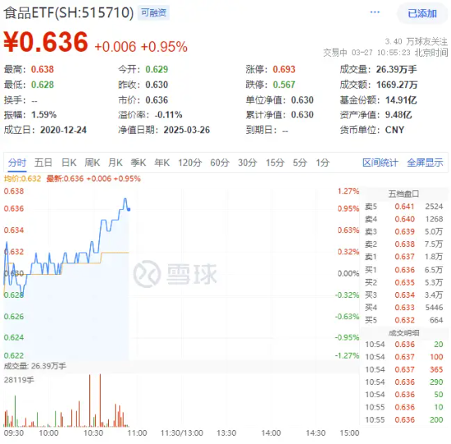The height and width of the screenshot is (444, 451).
Task: Click the 可融资 tag next to the ETF name
Action: [153, 12]
